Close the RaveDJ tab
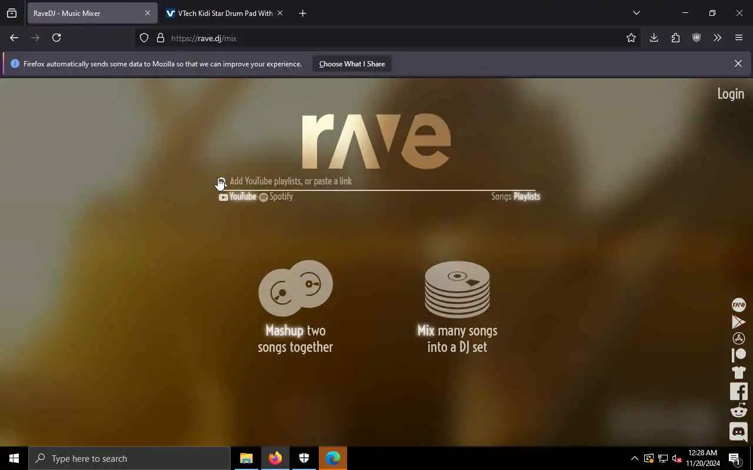The width and height of the screenshot is (753, 470). 148,13
